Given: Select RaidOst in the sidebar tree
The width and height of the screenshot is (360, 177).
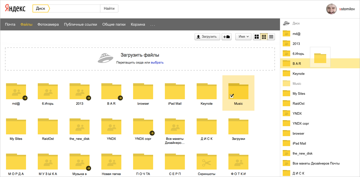Looking at the screenshot, I should tap(320, 103).
